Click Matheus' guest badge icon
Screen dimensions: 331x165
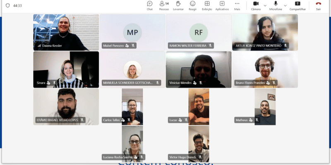(251, 120)
